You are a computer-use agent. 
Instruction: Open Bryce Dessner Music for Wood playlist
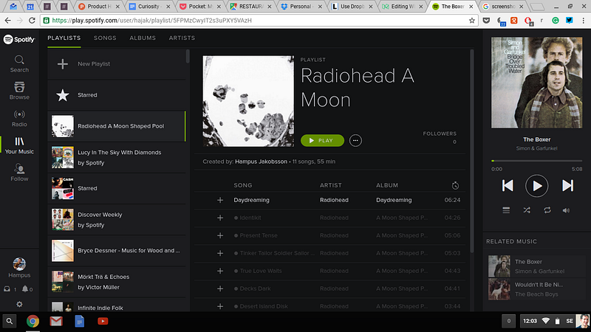click(x=117, y=251)
